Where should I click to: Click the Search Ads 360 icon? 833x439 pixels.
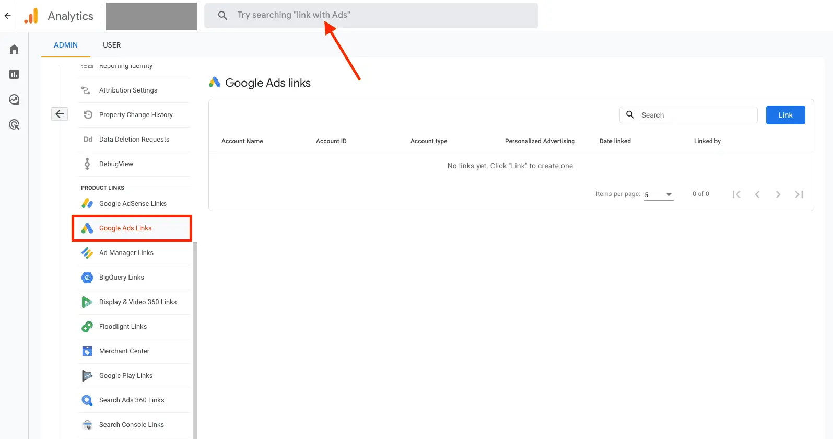pyautogui.click(x=87, y=400)
